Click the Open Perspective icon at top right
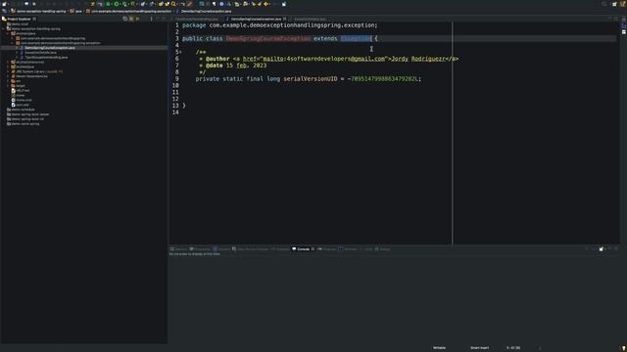The image size is (627, 352). pyautogui.click(x=614, y=4)
